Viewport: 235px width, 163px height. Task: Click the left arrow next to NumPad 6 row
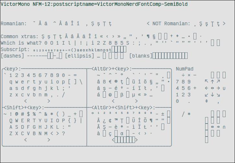pyautogui.click(x=206, y=88)
